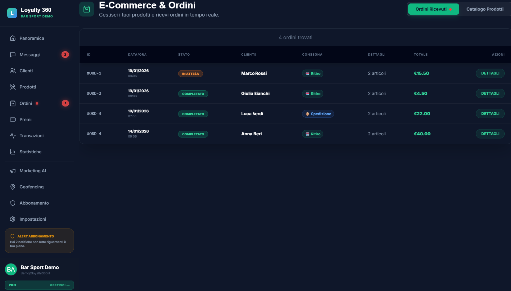
Task: Open the Prodotti section icon
Action: click(x=12, y=87)
